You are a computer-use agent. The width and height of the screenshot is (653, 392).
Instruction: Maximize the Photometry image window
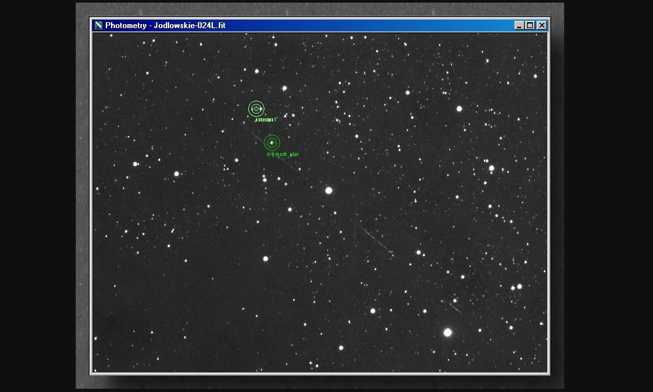pos(530,25)
